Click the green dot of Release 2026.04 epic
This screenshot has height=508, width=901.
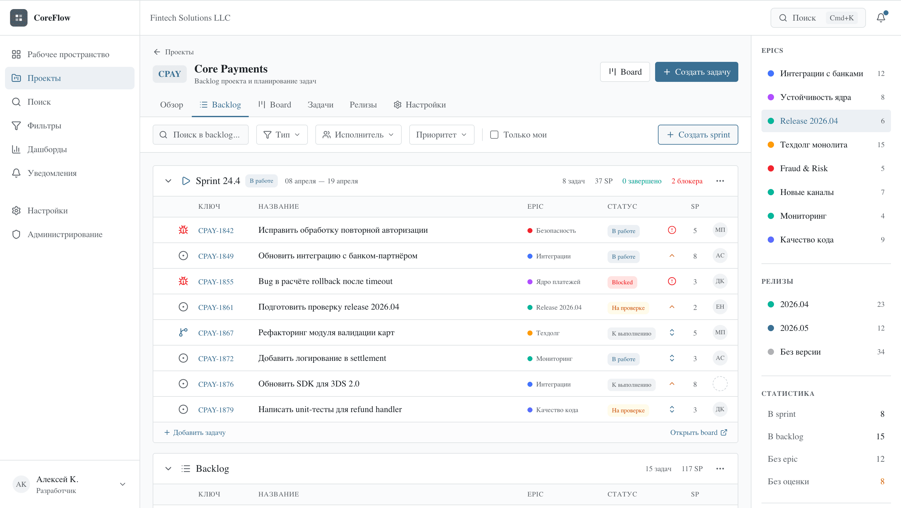pos(771,121)
